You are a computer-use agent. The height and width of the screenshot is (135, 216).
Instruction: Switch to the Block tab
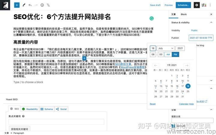[x=184, y=14]
